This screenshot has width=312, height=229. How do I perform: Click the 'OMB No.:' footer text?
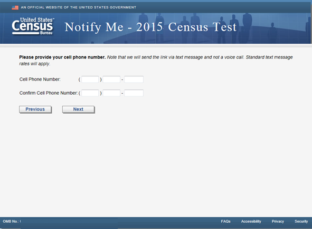[12, 221]
